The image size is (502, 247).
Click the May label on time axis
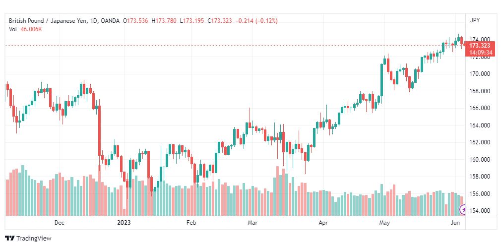coord(384,222)
